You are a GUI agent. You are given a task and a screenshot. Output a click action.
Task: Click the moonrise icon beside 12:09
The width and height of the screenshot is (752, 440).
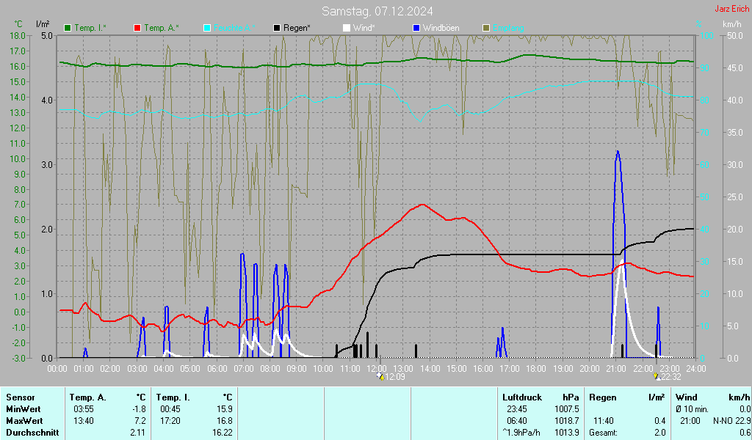380,376
